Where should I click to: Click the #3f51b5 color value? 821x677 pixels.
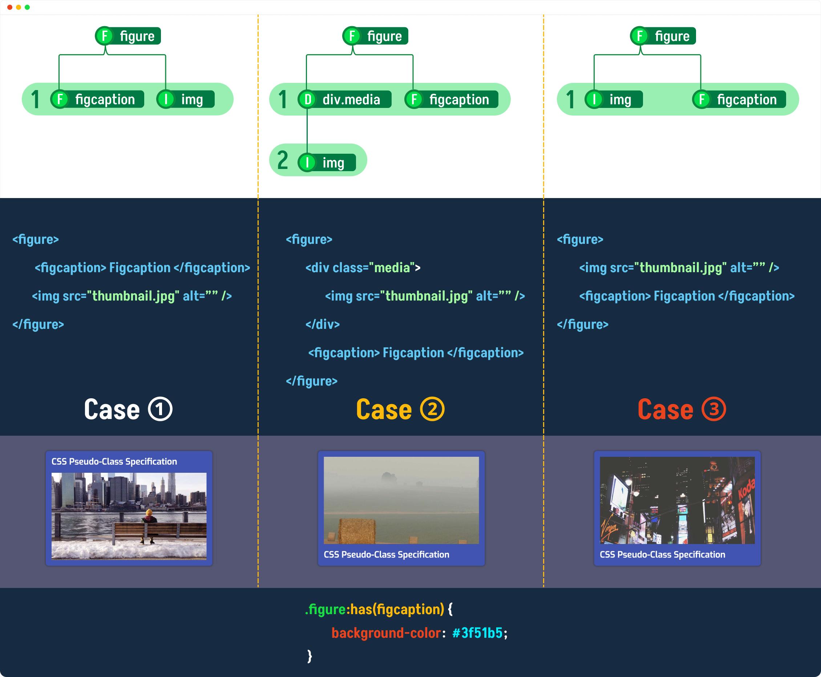[478, 633]
